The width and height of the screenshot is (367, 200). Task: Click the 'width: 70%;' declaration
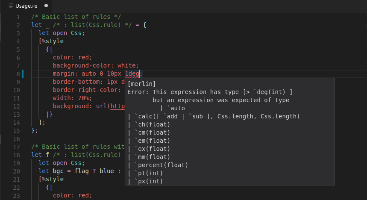coord(72,98)
